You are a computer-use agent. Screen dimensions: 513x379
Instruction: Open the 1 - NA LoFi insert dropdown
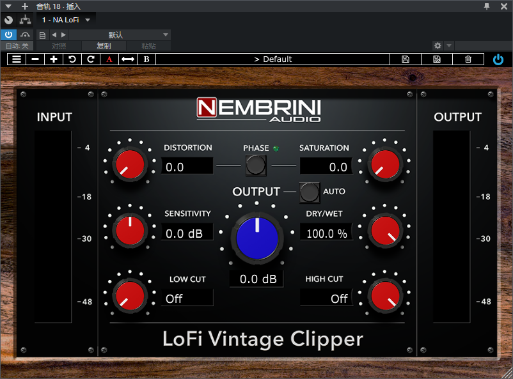pos(66,20)
